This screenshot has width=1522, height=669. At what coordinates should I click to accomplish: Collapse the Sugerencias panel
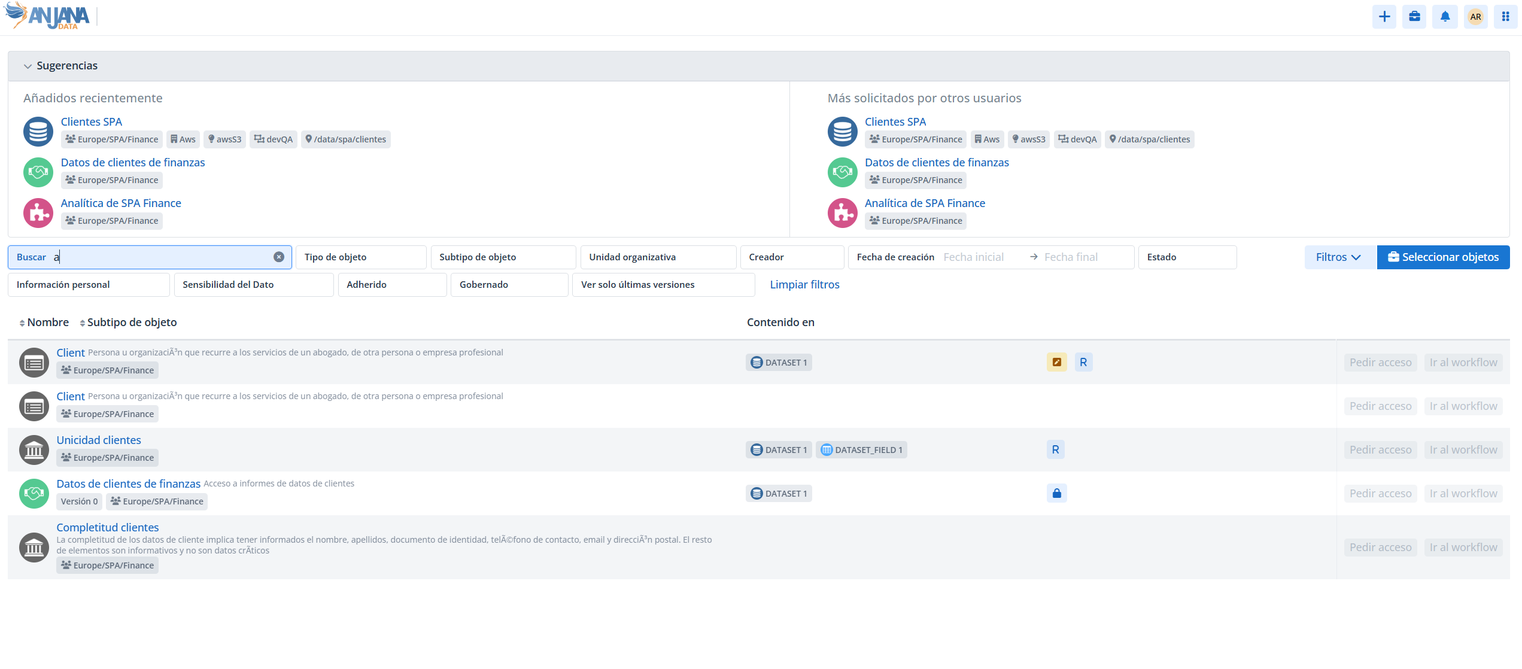point(28,66)
